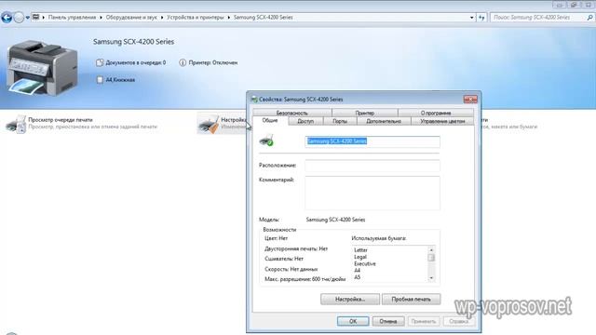
Task: Click the paper list scrollbar thumb
Action: tap(431, 258)
